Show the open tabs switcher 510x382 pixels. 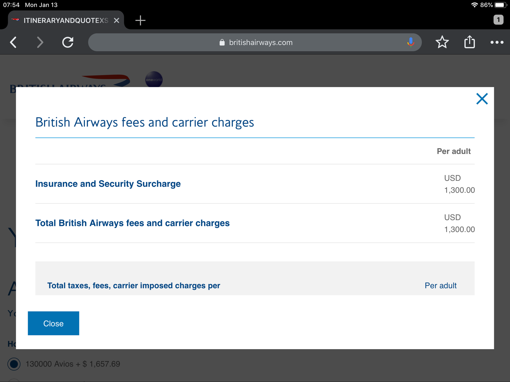point(498,20)
